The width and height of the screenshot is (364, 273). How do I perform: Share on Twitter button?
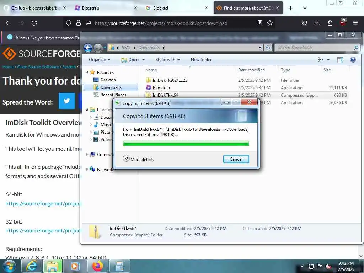pos(67,101)
